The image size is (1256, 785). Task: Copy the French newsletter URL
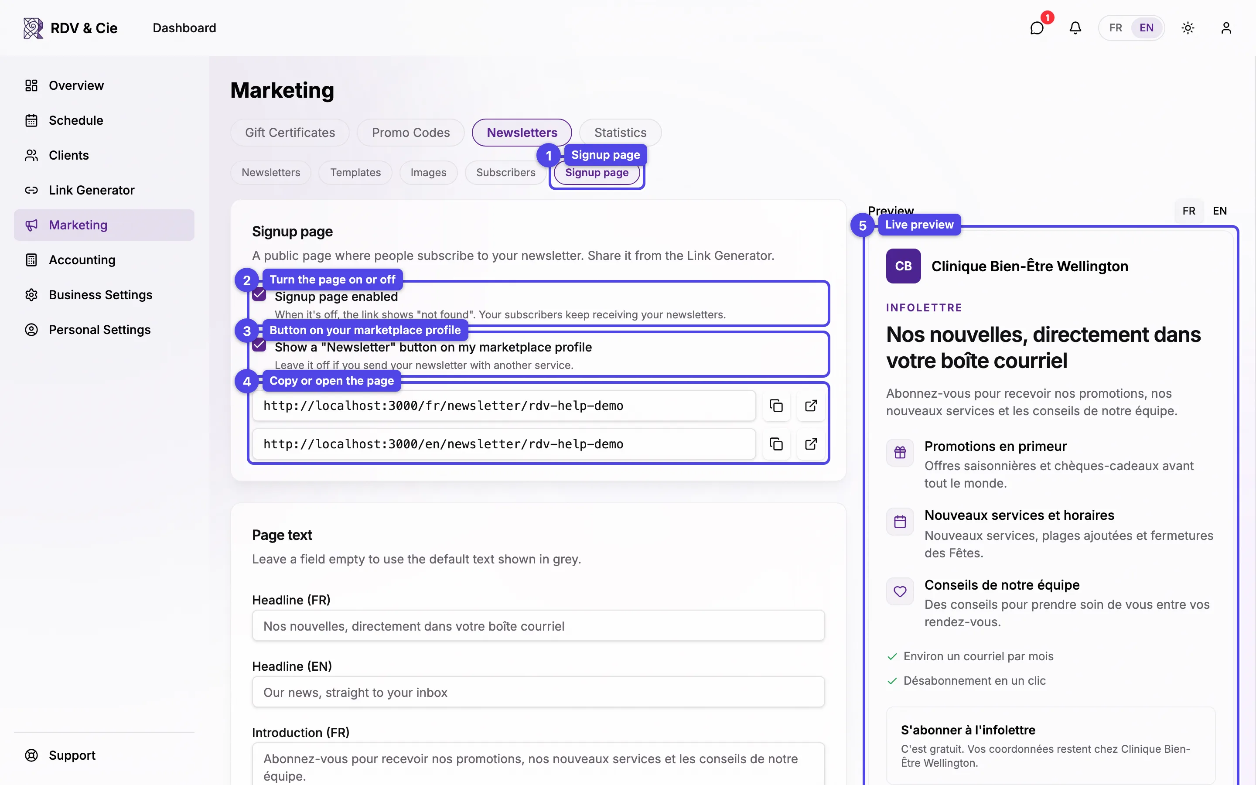(x=776, y=406)
